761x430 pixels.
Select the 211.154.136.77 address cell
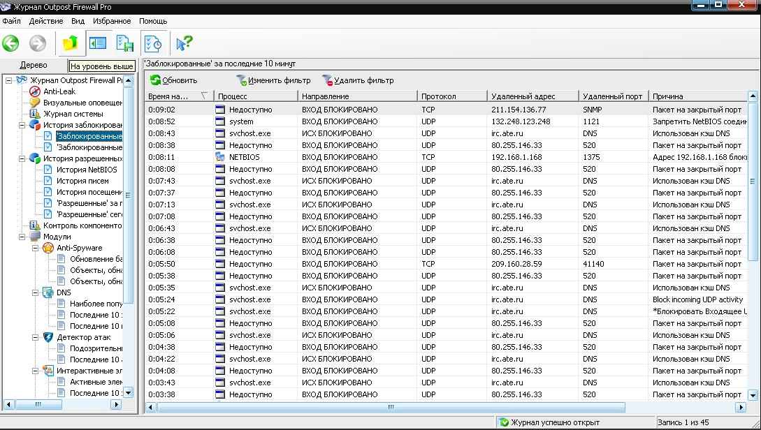[519, 110]
